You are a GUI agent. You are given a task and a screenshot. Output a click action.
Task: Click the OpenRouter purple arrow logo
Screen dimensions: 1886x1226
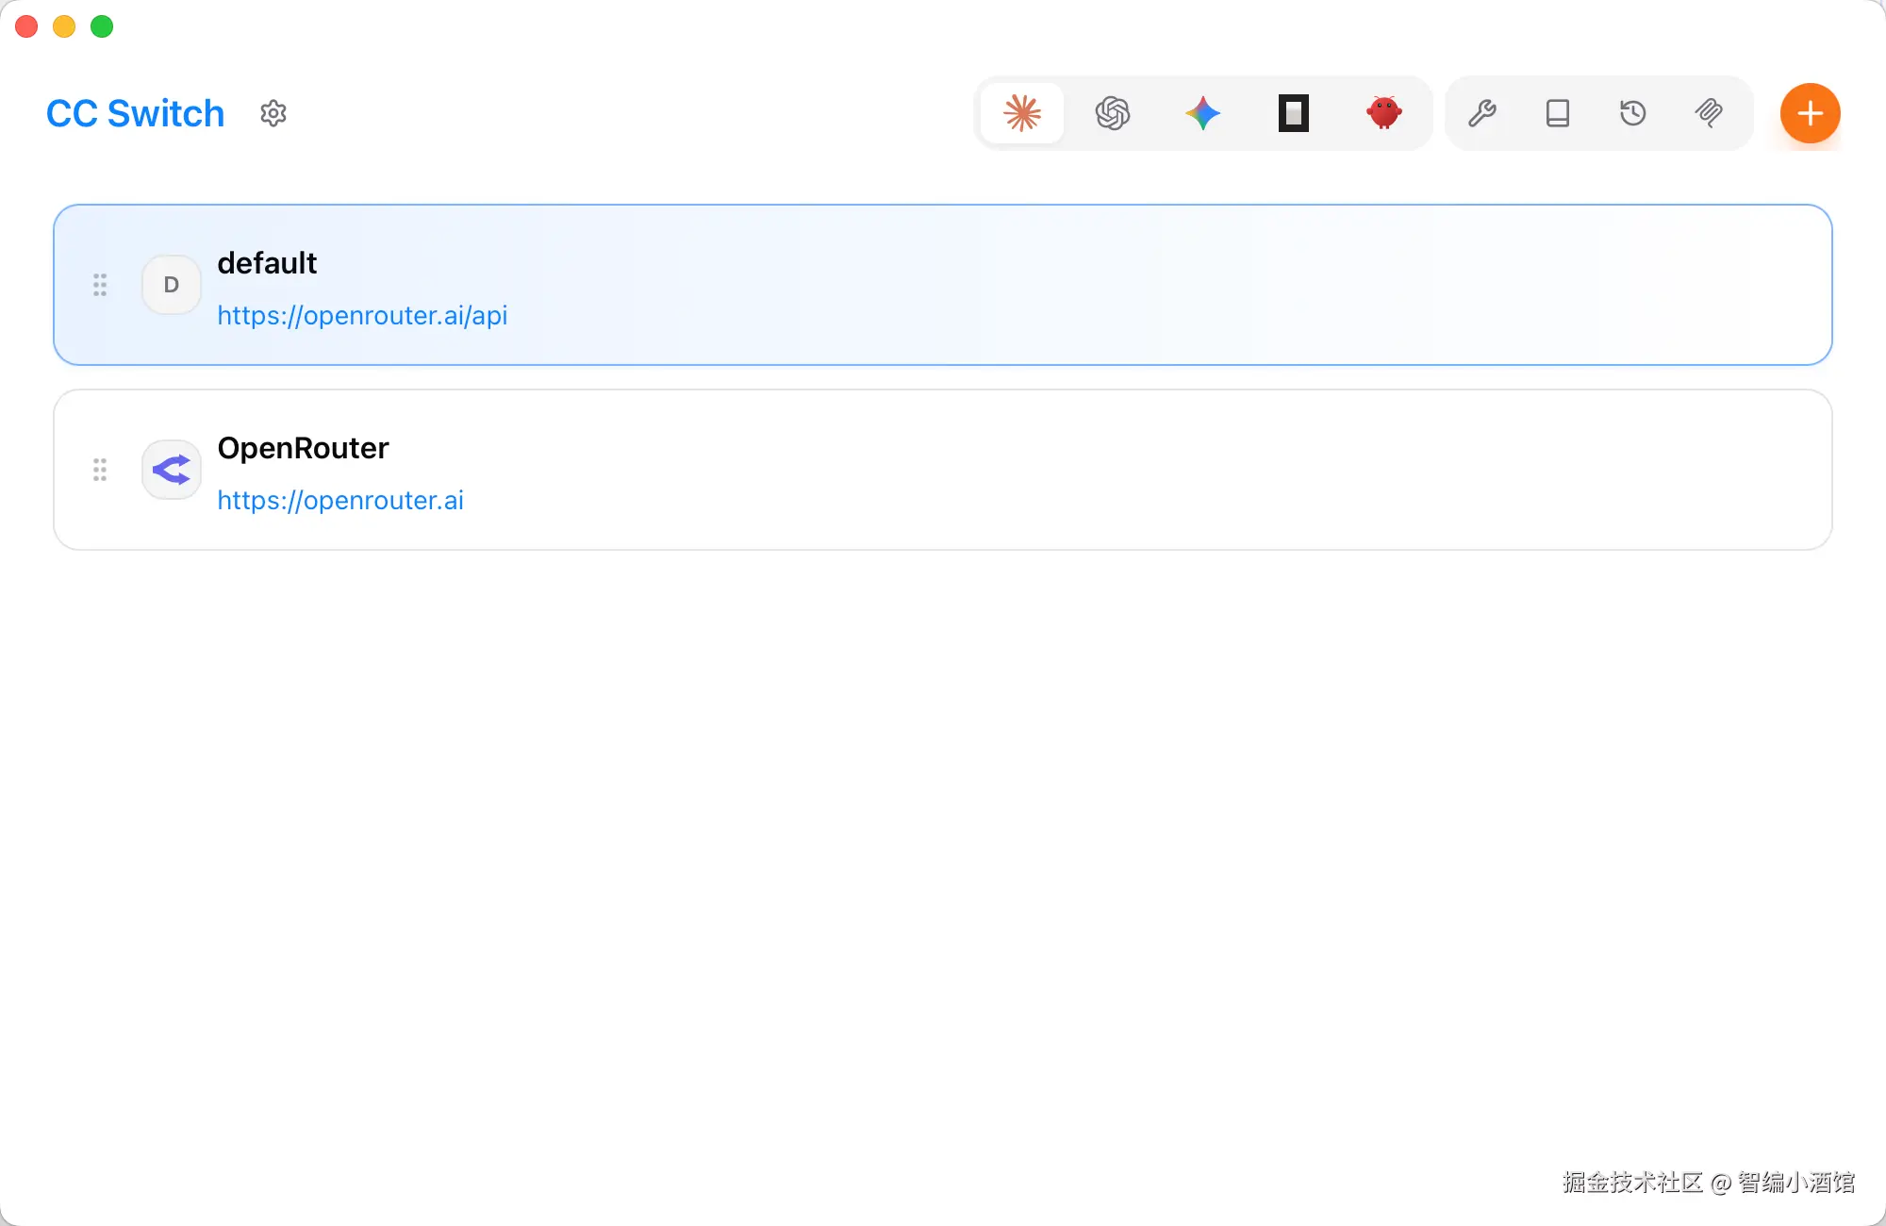[x=172, y=470]
